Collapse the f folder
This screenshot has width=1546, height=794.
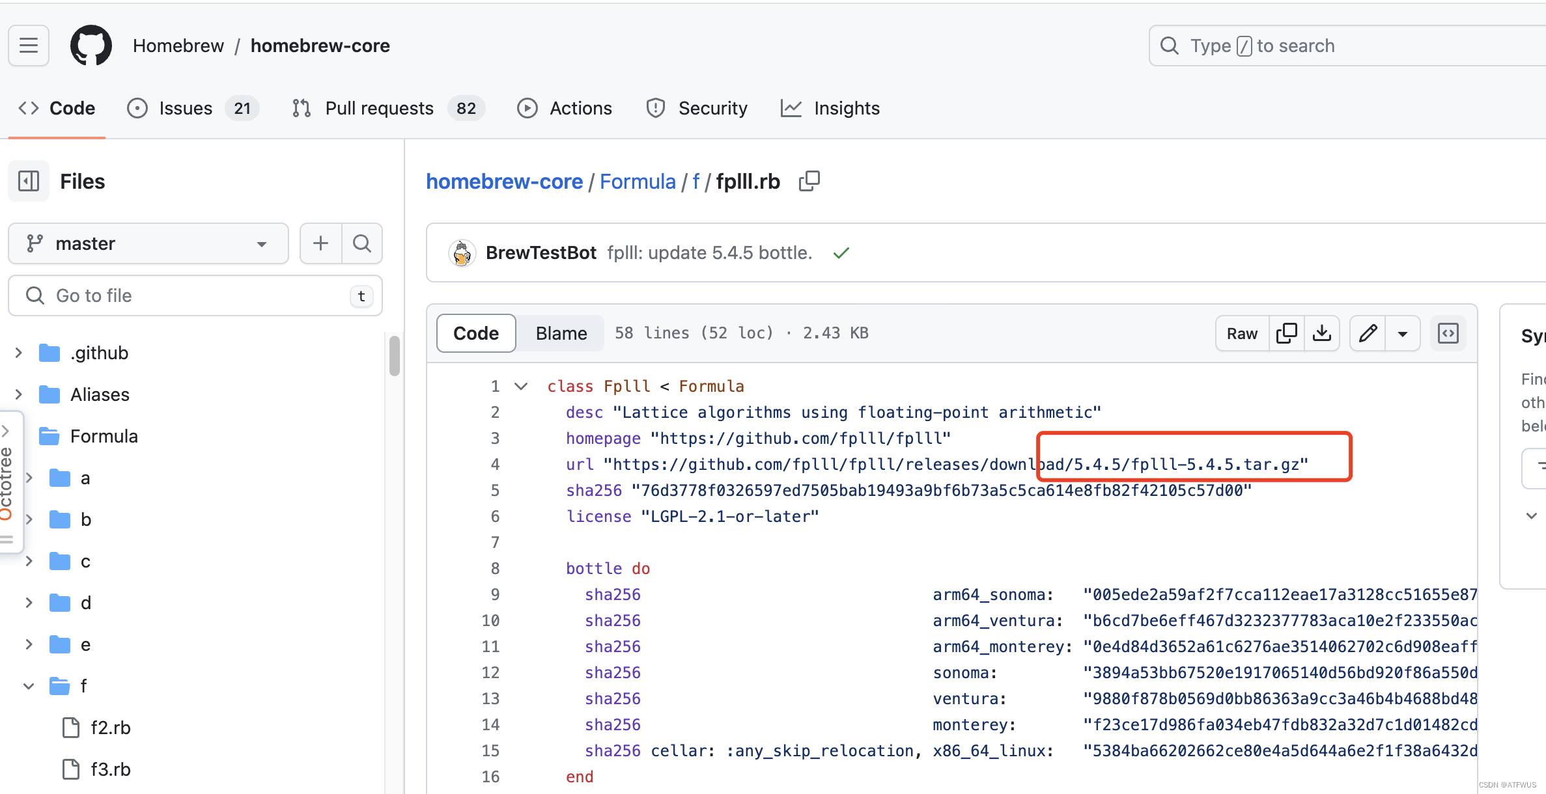pos(29,686)
